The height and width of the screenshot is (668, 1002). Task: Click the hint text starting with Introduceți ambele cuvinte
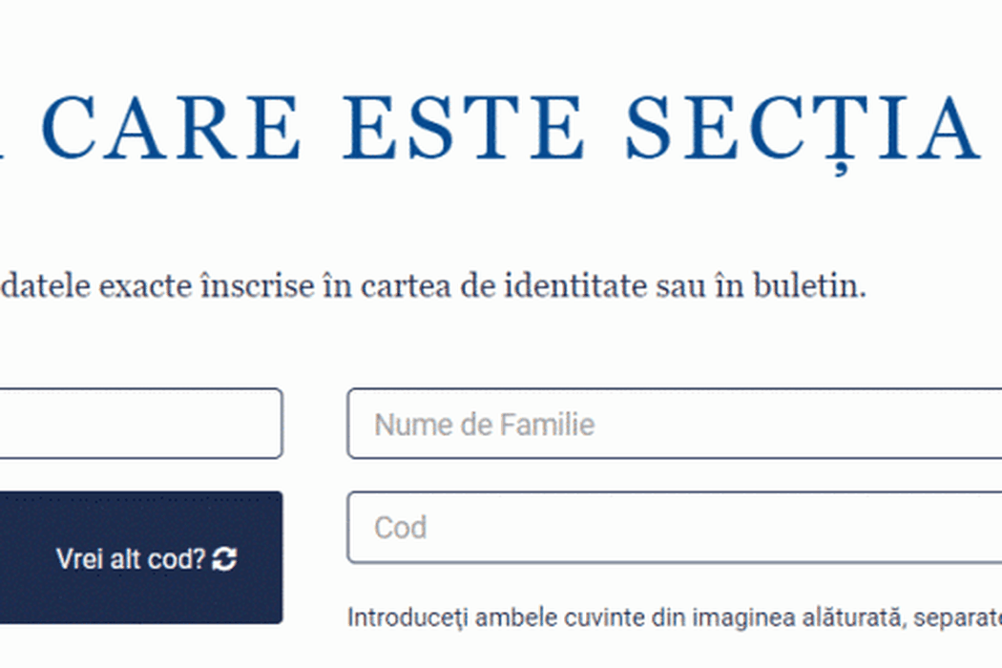[674, 617]
